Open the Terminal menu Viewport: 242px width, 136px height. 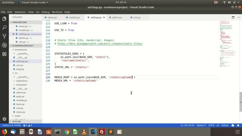click(x=57, y=12)
